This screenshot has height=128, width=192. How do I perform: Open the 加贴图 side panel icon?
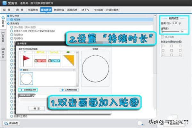coord(3,21)
